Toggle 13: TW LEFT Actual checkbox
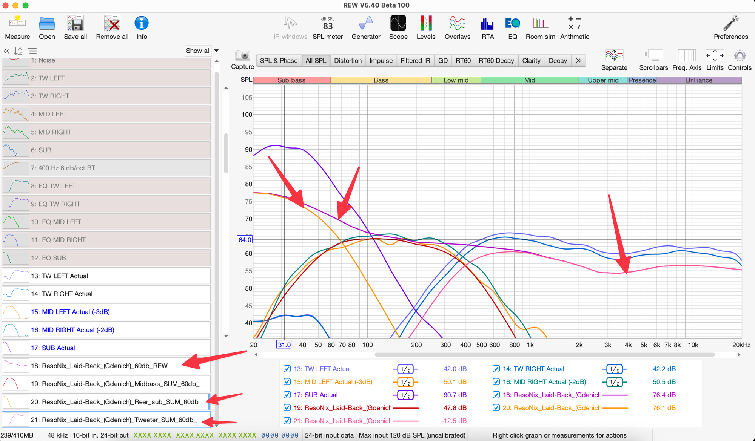755x441 pixels. click(x=287, y=369)
